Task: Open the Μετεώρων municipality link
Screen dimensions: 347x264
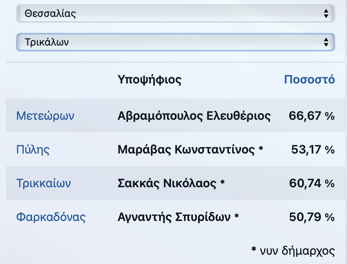Action: pyautogui.click(x=45, y=116)
